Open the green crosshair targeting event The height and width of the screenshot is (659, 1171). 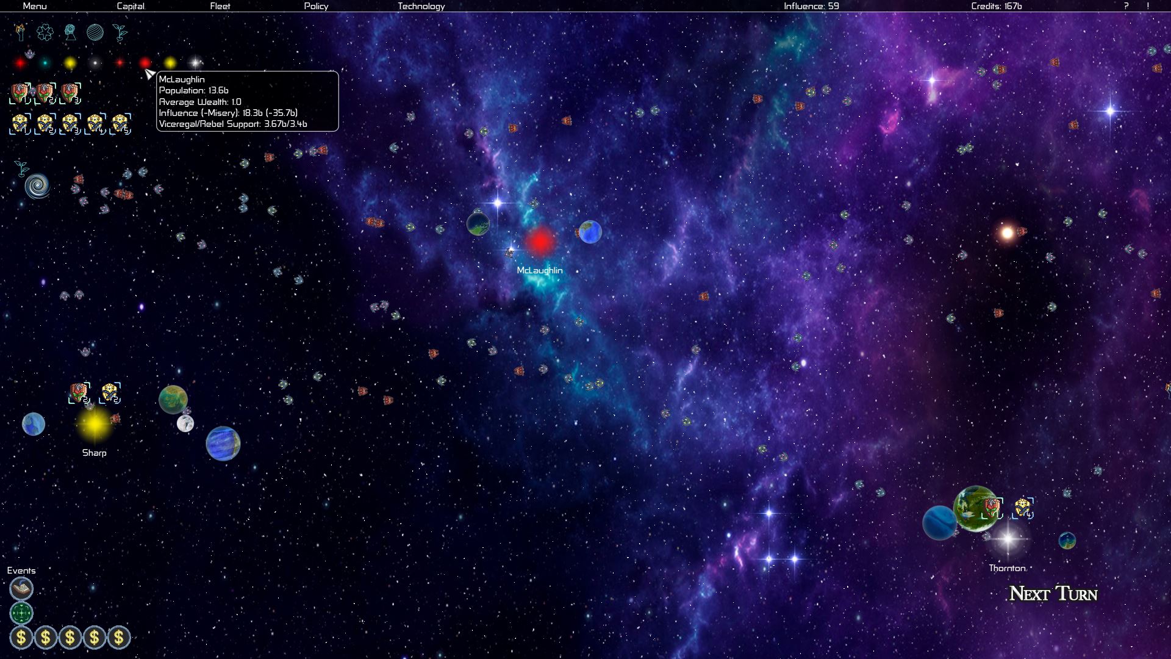click(x=21, y=613)
